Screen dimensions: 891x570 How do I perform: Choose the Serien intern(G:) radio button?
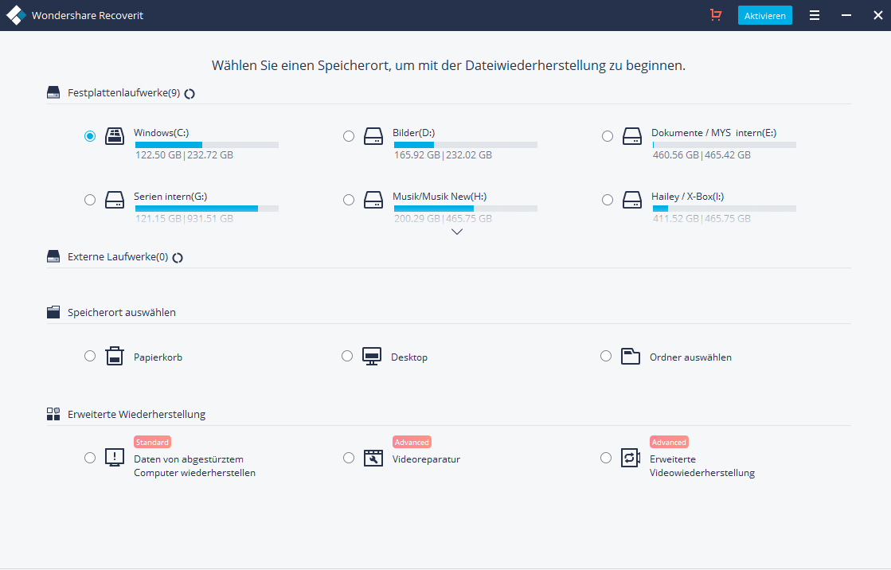pyautogui.click(x=90, y=200)
